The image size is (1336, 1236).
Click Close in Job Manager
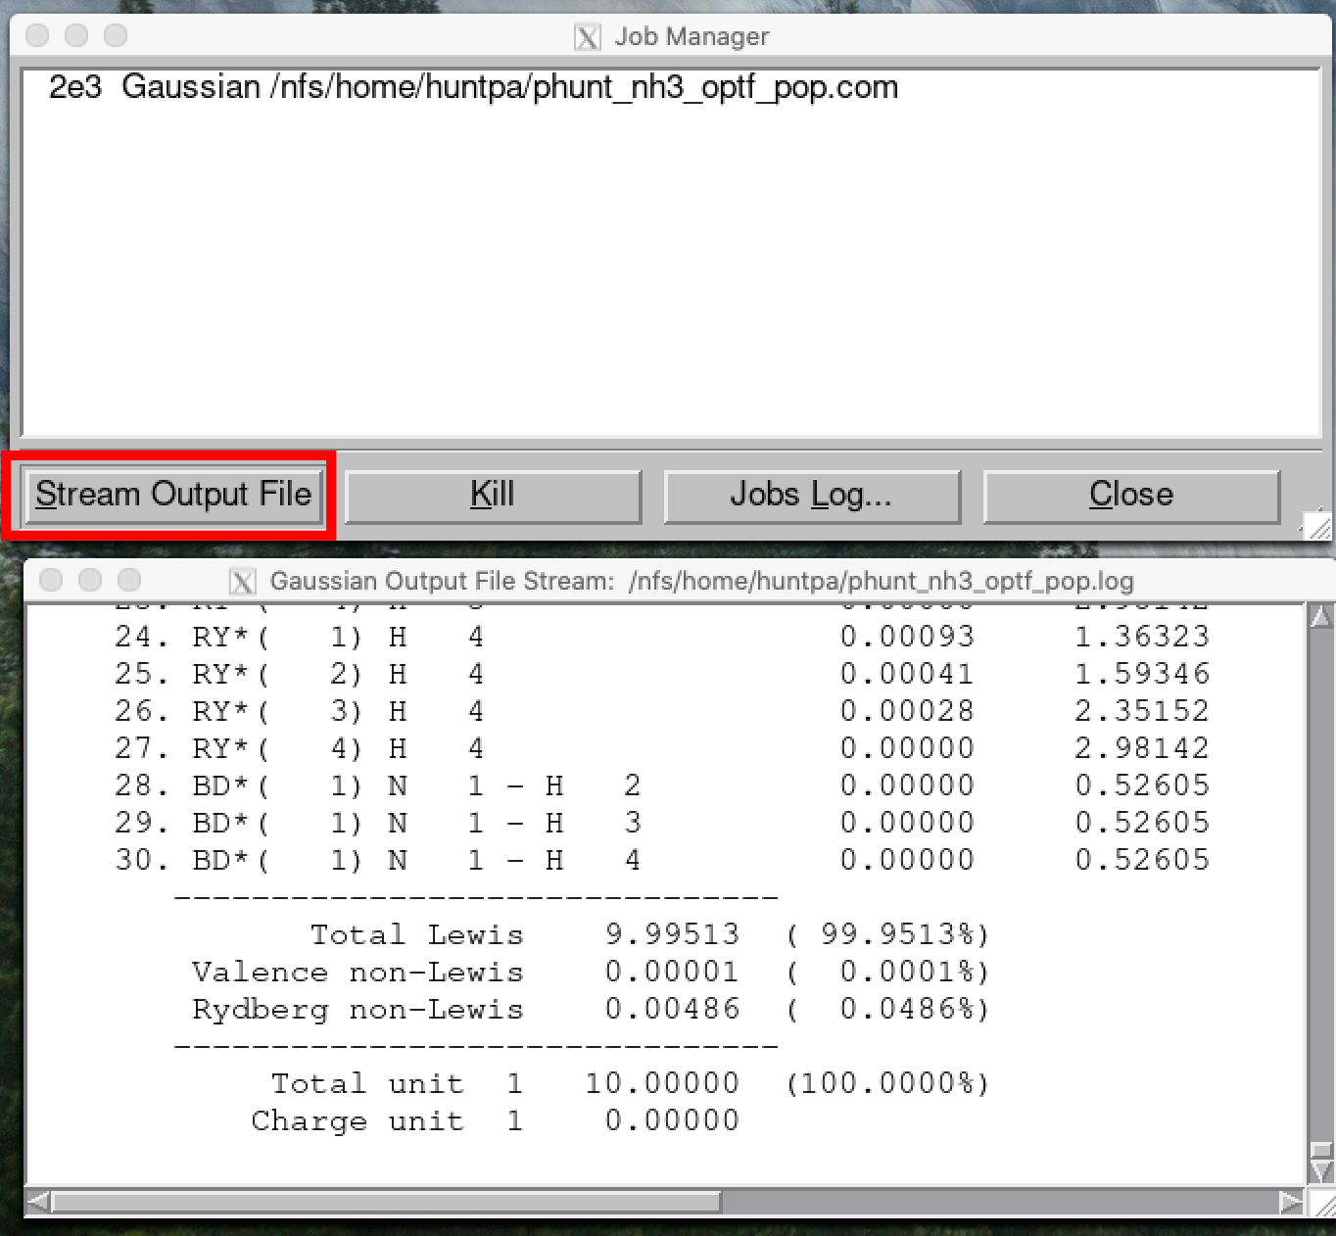coord(1130,496)
